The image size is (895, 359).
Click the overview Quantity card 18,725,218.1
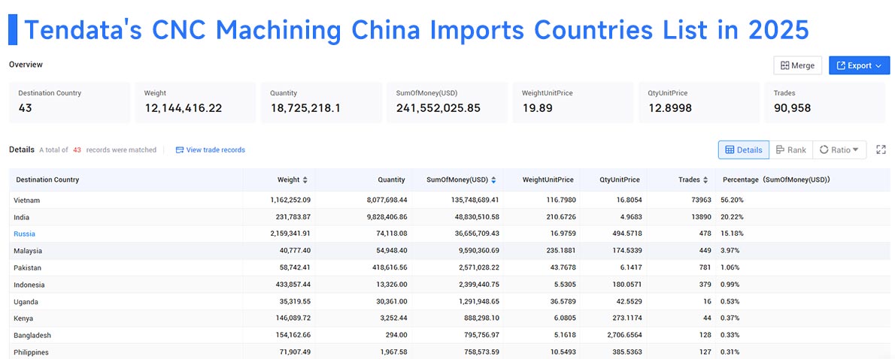click(x=321, y=103)
